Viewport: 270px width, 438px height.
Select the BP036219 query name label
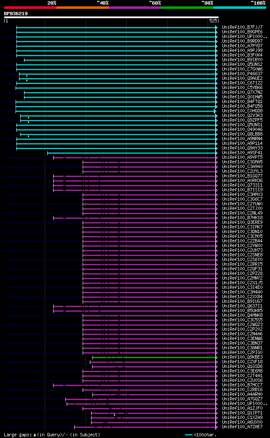pyautogui.click(x=16, y=14)
